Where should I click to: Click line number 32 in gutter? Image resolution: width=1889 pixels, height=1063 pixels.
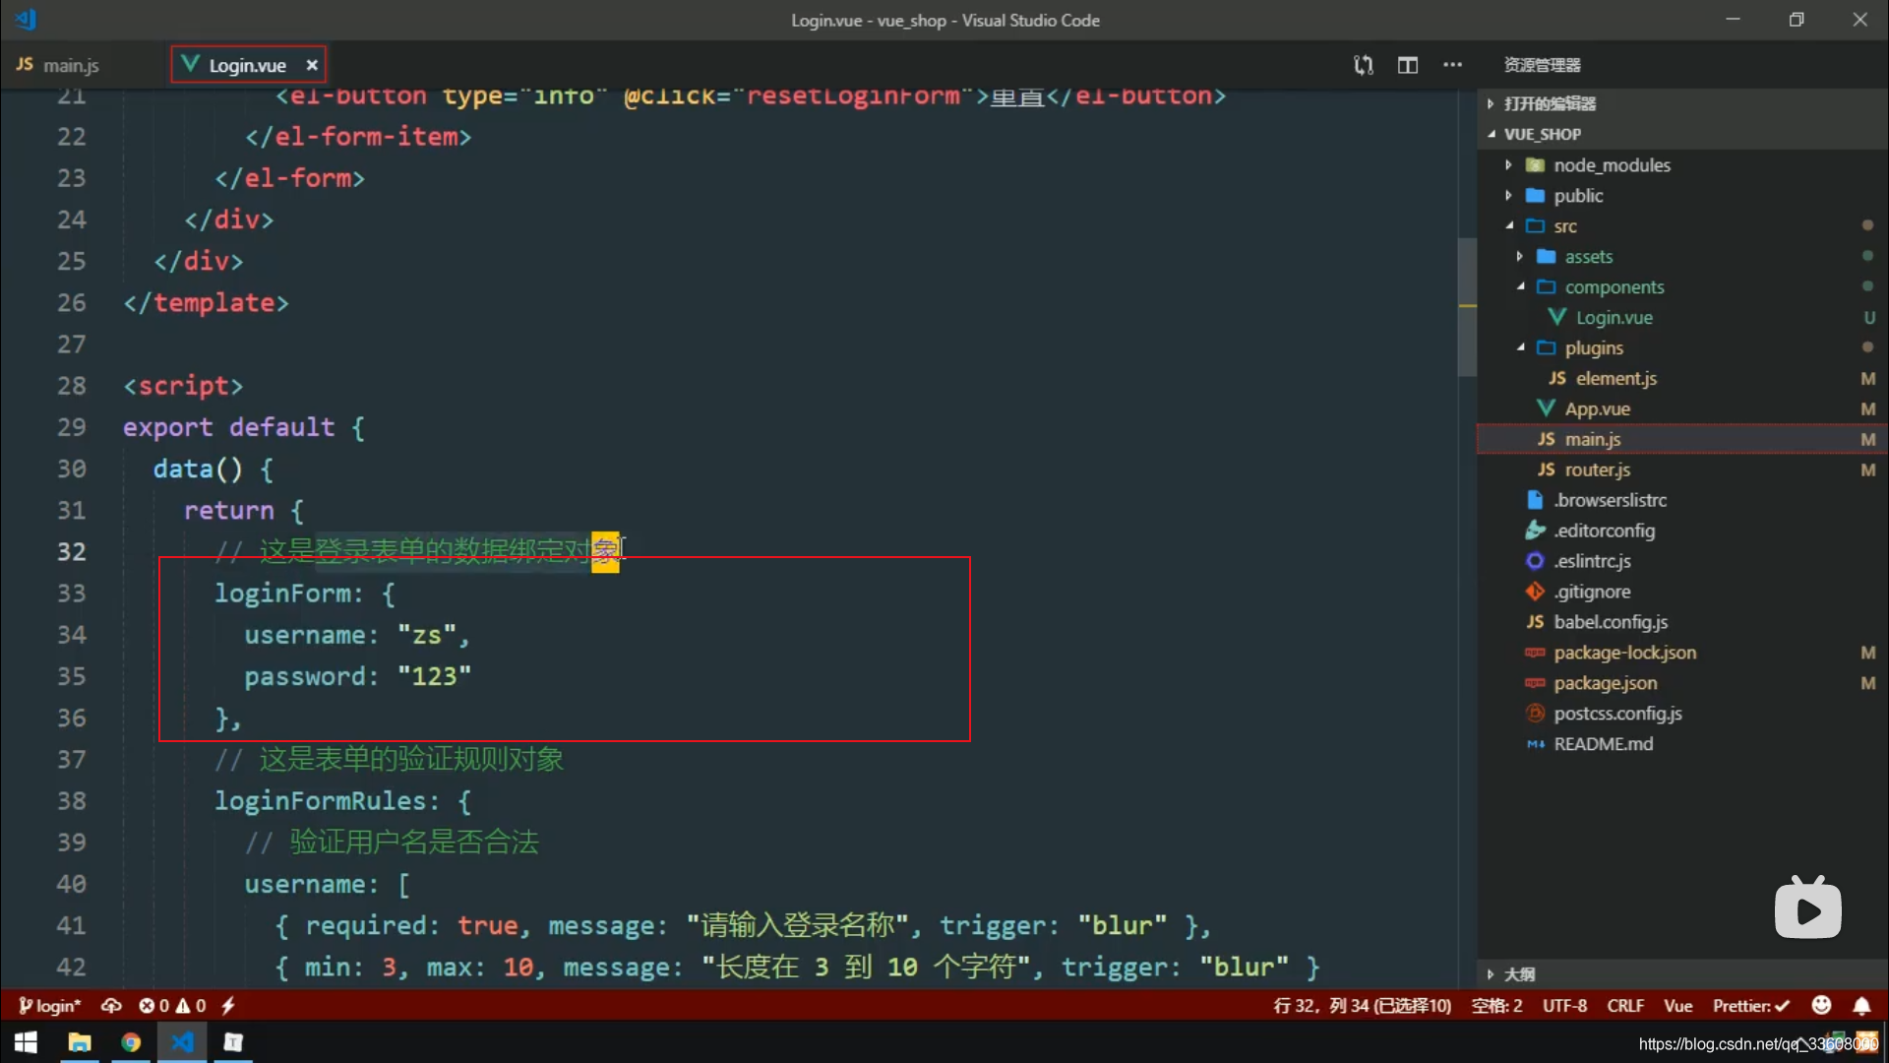(x=71, y=552)
